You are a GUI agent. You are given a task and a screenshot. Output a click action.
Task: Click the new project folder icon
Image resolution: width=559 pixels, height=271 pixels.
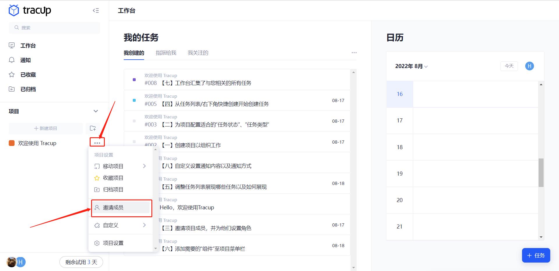click(93, 128)
